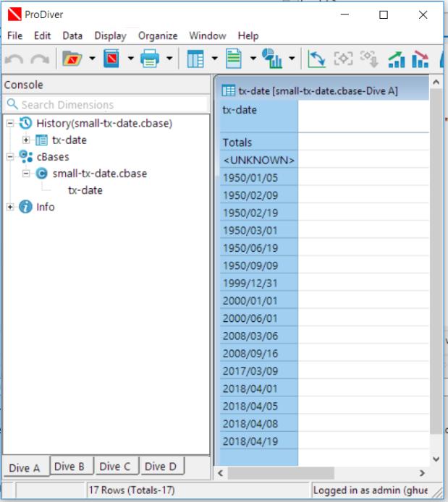Click the open folder toolbar icon
This screenshot has height=502, width=448.
(72, 59)
